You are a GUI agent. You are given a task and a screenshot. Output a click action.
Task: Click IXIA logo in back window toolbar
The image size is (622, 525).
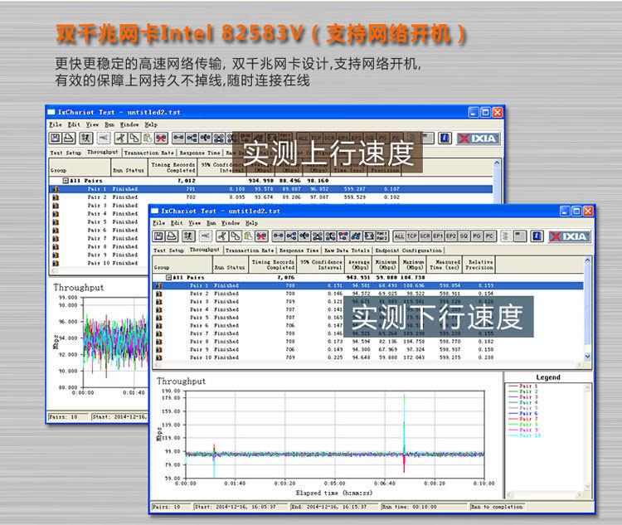(478, 139)
